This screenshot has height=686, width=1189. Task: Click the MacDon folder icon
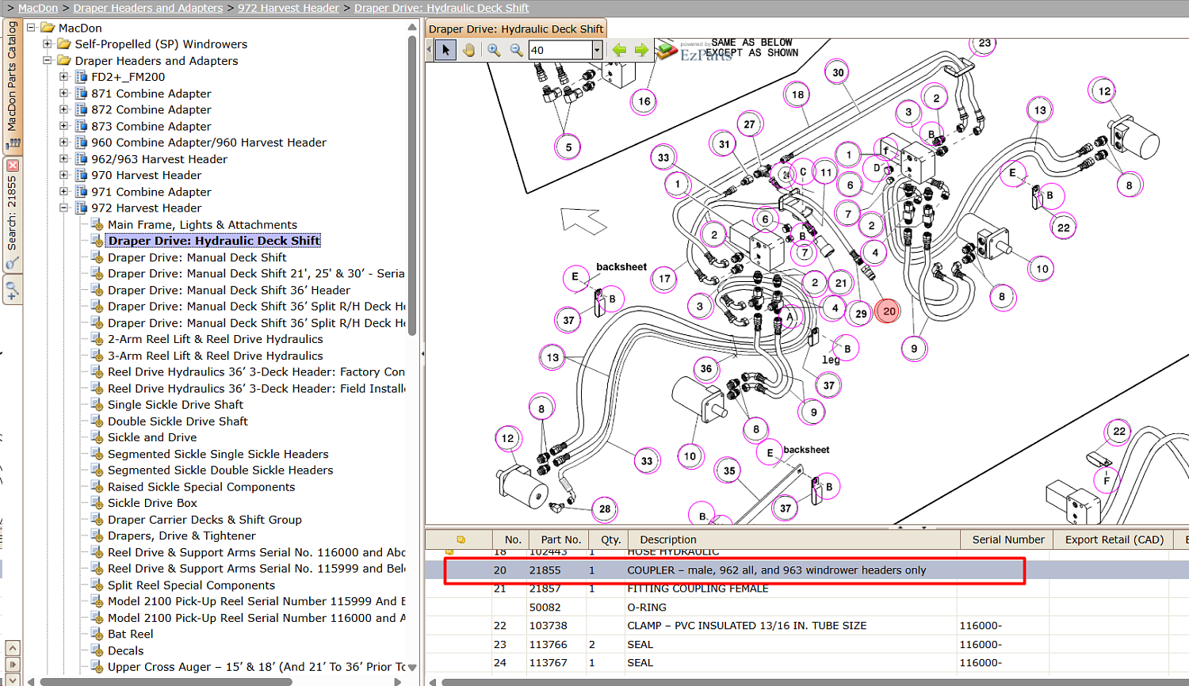(48, 28)
